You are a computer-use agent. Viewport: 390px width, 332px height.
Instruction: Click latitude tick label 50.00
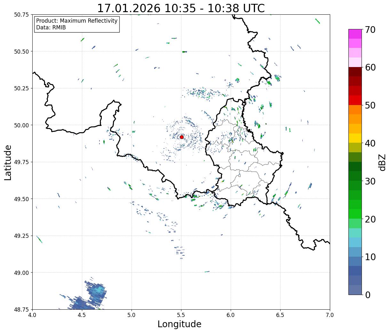(21, 125)
